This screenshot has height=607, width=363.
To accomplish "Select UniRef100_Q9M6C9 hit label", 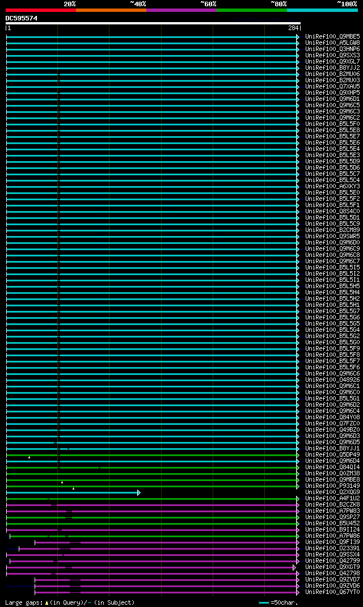I will pos(332,248).
